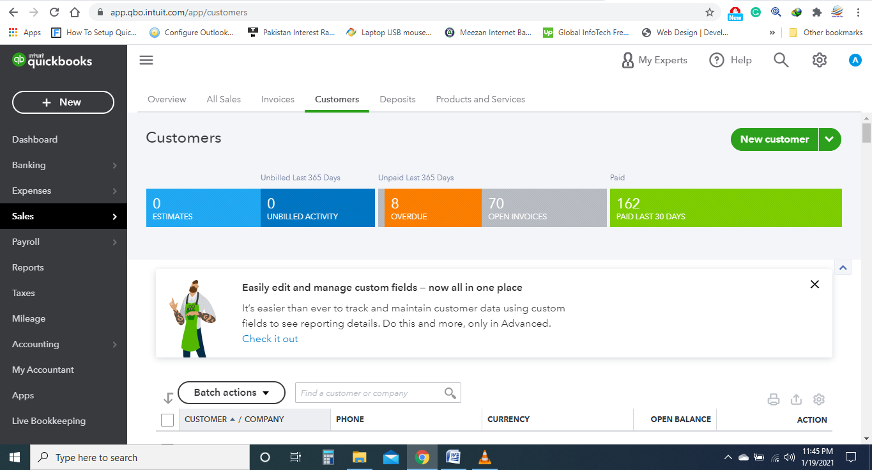Open Microsoft Word from the taskbar

click(x=454, y=457)
